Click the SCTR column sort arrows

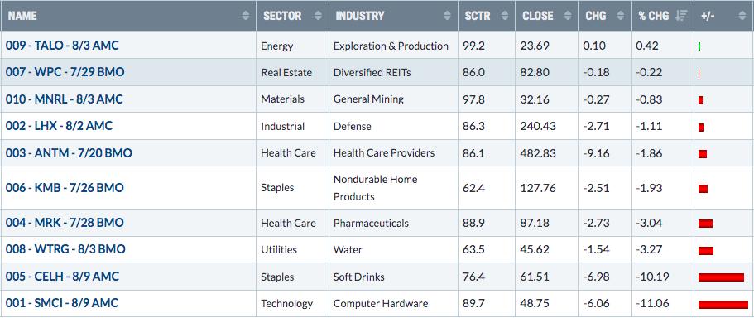504,16
